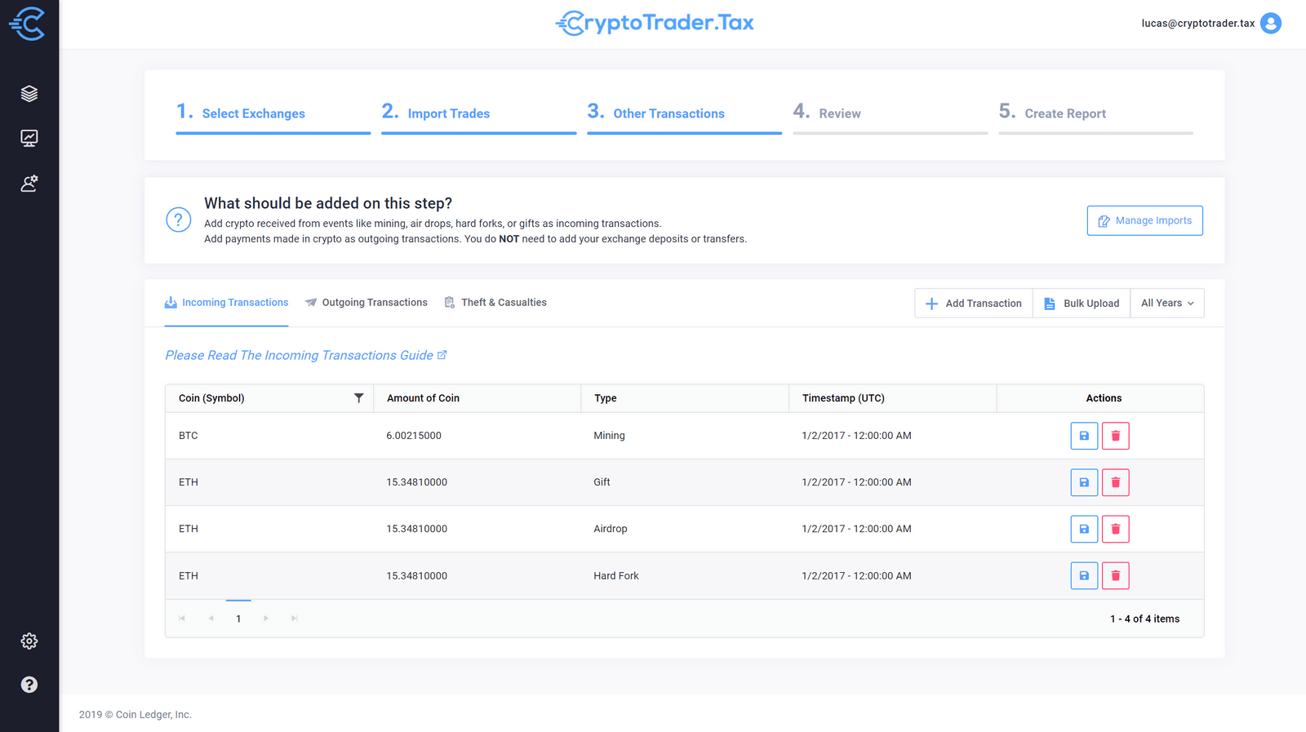Go to previous page of table

click(211, 619)
